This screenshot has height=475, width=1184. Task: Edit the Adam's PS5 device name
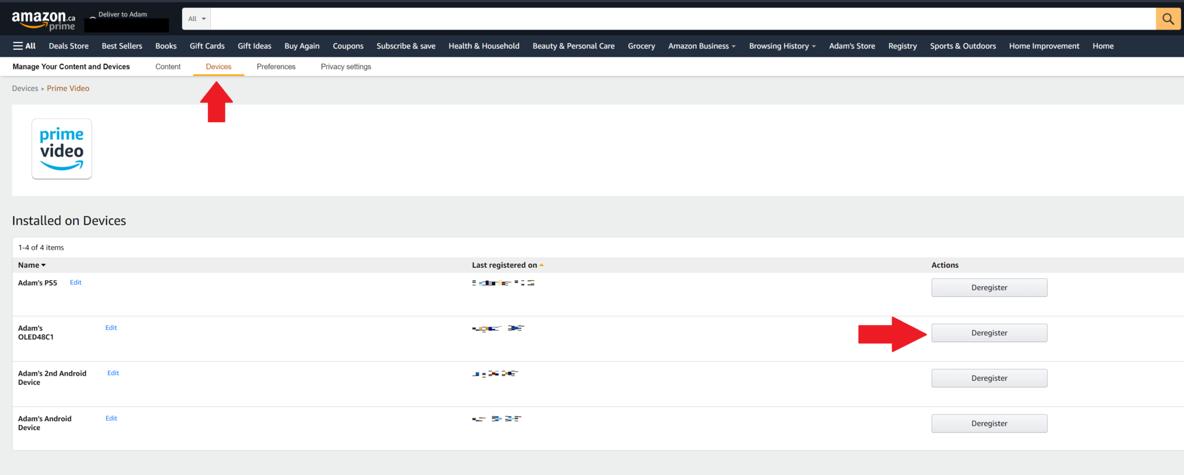click(x=76, y=283)
